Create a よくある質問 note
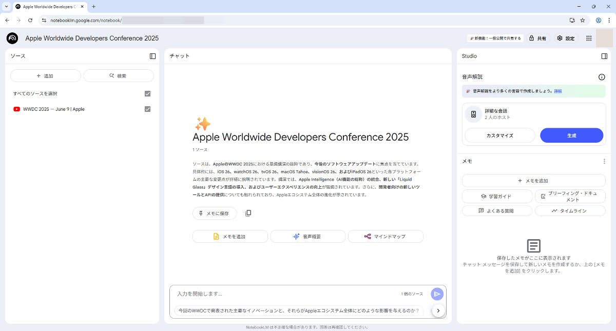 click(497, 211)
